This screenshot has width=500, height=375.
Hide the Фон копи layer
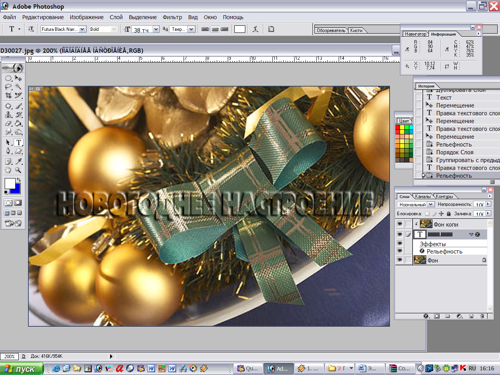[x=400, y=224]
